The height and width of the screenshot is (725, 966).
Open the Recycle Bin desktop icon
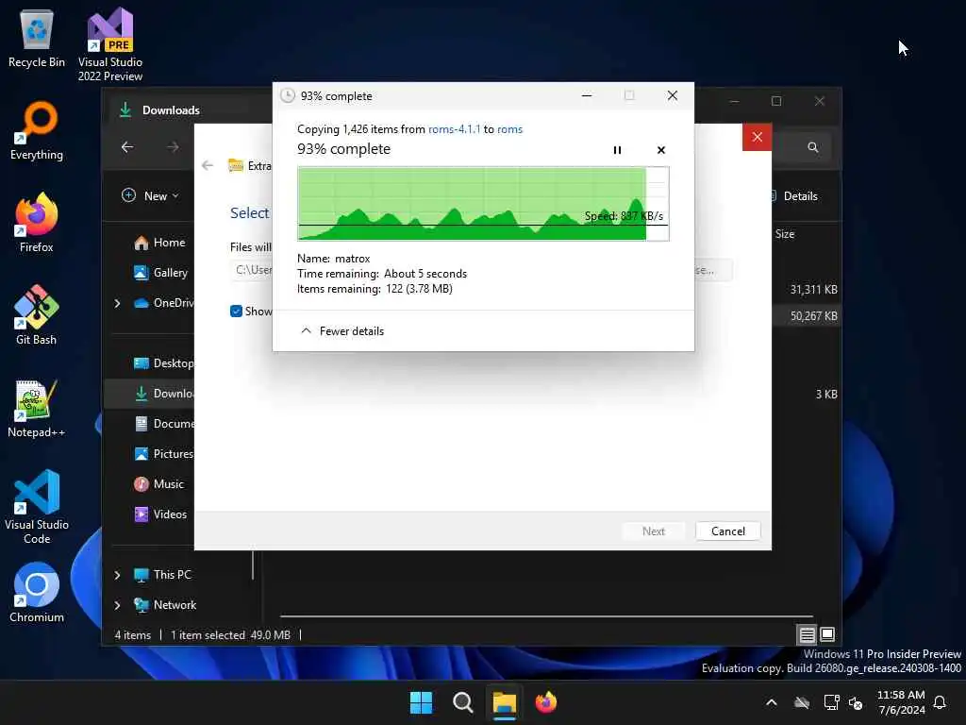[37, 38]
